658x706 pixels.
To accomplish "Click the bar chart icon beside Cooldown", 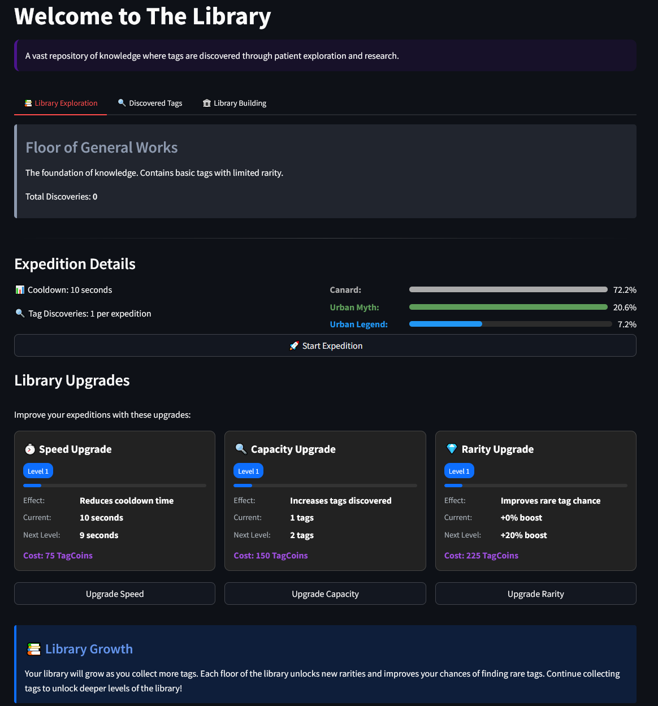I will point(20,290).
